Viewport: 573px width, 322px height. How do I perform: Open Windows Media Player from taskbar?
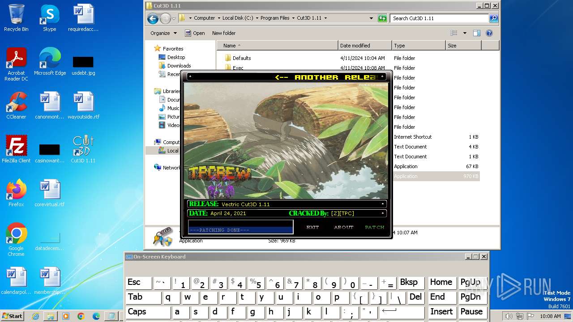[66, 316]
